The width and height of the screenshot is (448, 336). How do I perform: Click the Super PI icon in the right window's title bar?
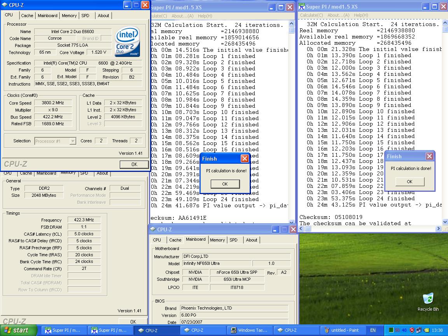302,7
